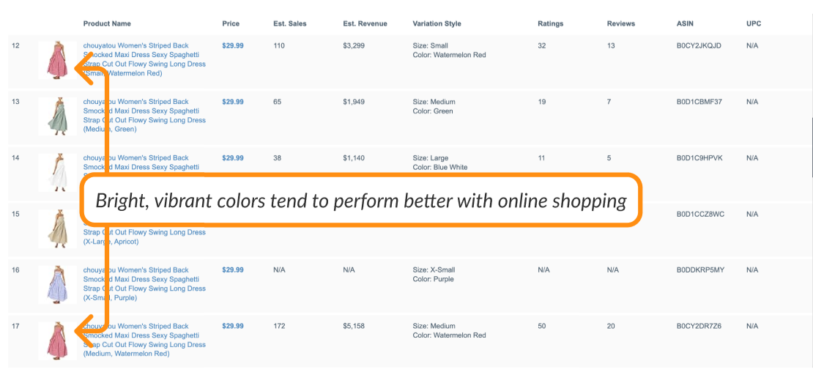Click the "Size: Large" variation text
This screenshot has width=813, height=383.
(431, 157)
